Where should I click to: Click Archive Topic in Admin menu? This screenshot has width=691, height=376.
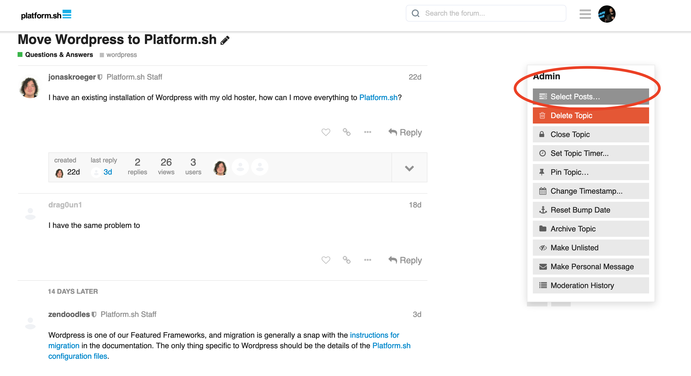[591, 229]
